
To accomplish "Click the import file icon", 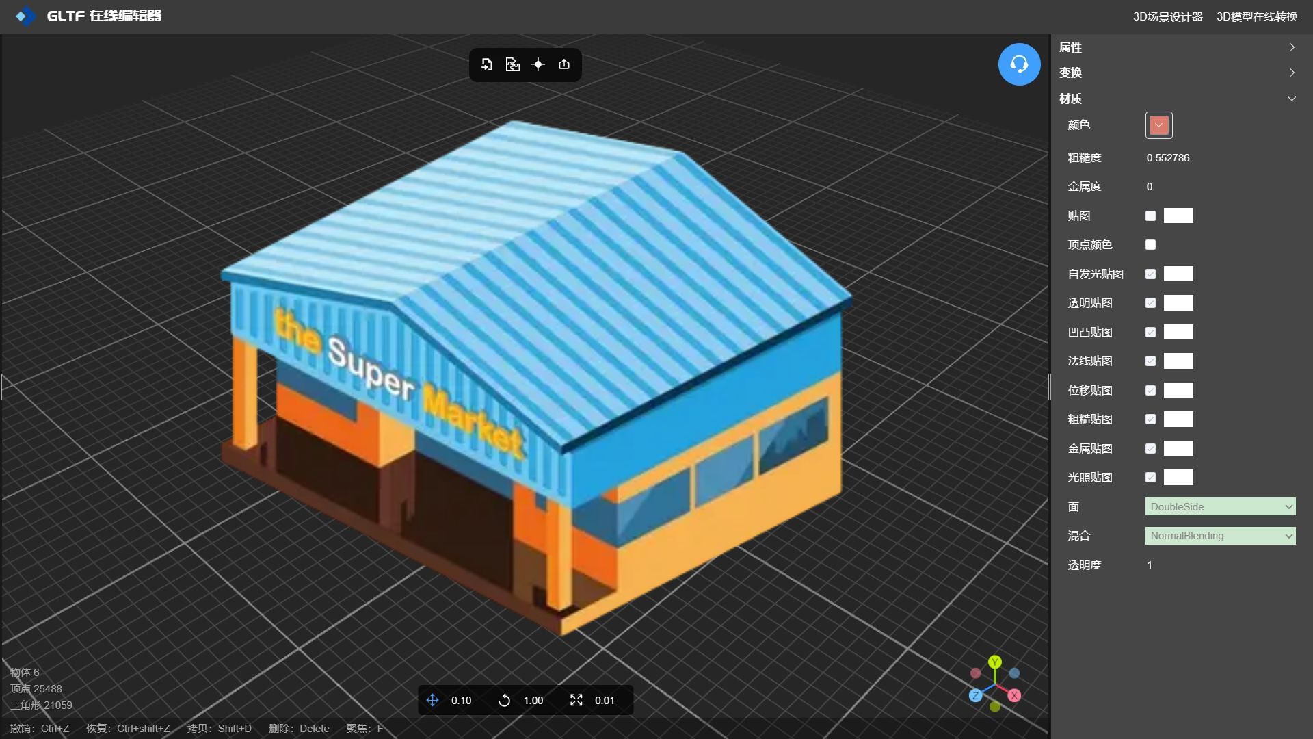I will pyautogui.click(x=486, y=64).
